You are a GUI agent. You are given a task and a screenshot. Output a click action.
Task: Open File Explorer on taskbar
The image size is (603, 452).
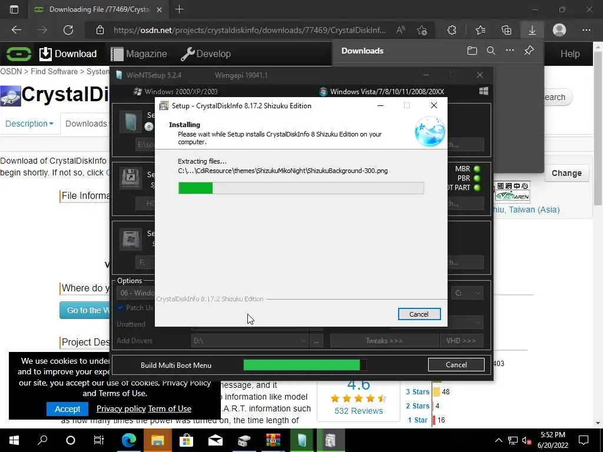click(x=158, y=440)
